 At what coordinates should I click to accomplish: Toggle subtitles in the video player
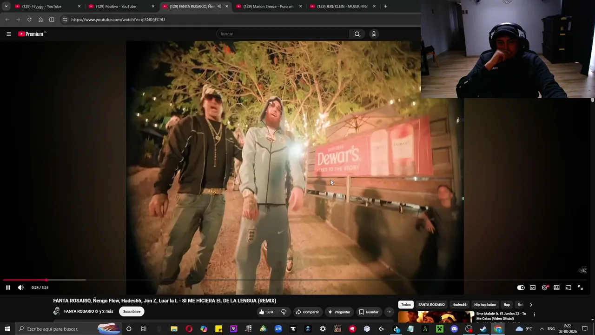point(533,288)
